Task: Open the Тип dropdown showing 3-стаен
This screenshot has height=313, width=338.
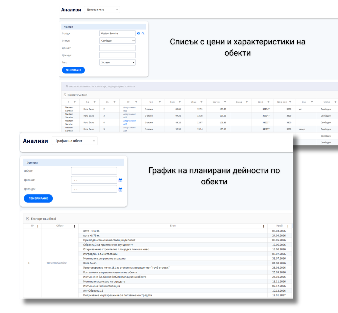Action: coord(117,62)
